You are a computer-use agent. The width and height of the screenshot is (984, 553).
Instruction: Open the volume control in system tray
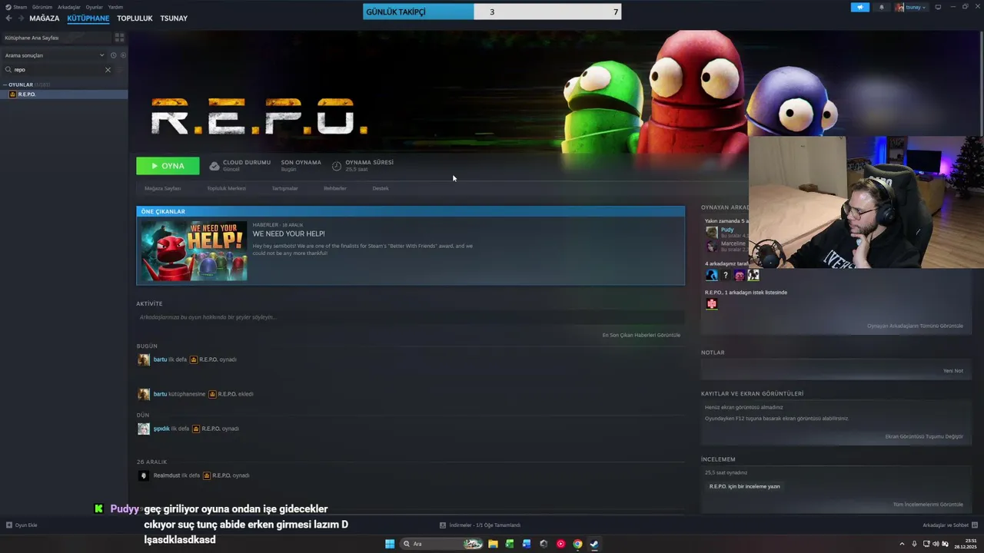click(936, 544)
